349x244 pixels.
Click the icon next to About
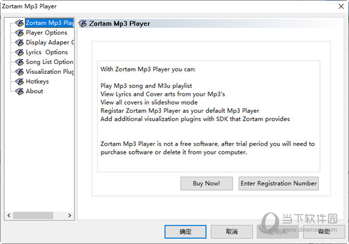pos(20,91)
